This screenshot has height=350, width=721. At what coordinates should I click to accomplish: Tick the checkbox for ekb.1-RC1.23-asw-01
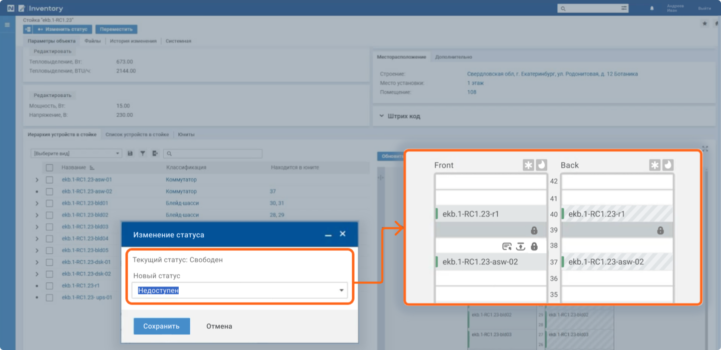pos(49,179)
